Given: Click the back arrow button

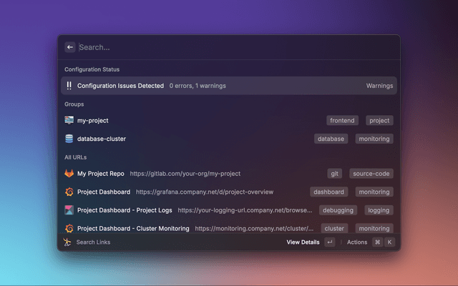Looking at the screenshot, I should click(70, 47).
